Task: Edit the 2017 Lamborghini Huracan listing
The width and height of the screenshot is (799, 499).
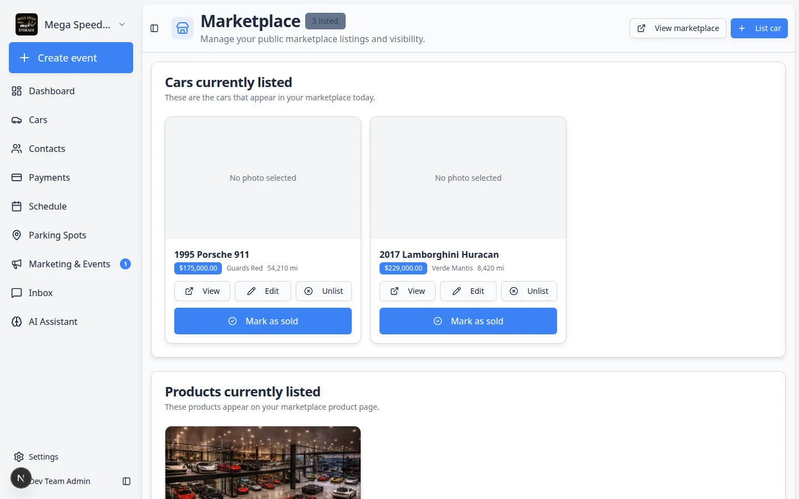Action: 468,291
